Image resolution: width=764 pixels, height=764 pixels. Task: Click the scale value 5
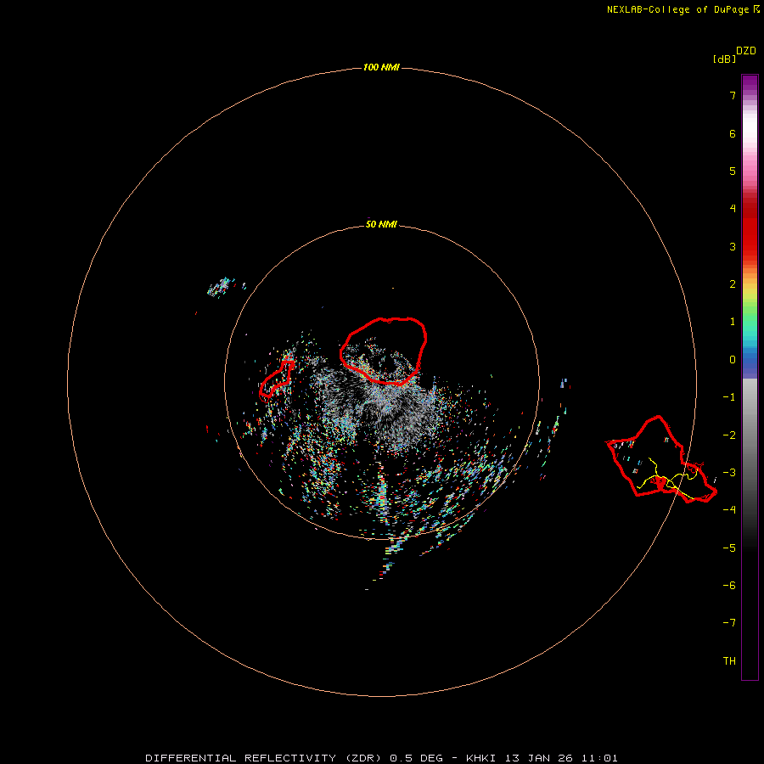tap(733, 171)
